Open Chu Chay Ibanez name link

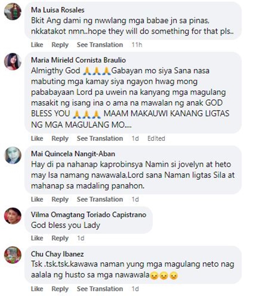(57, 254)
